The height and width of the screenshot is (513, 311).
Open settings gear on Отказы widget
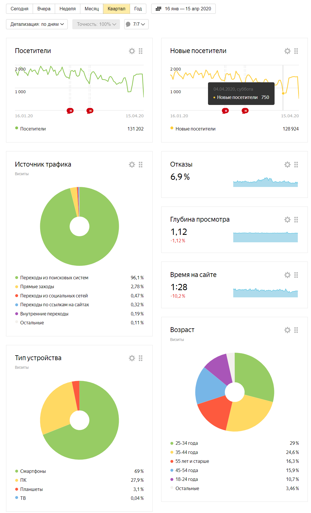(287, 165)
